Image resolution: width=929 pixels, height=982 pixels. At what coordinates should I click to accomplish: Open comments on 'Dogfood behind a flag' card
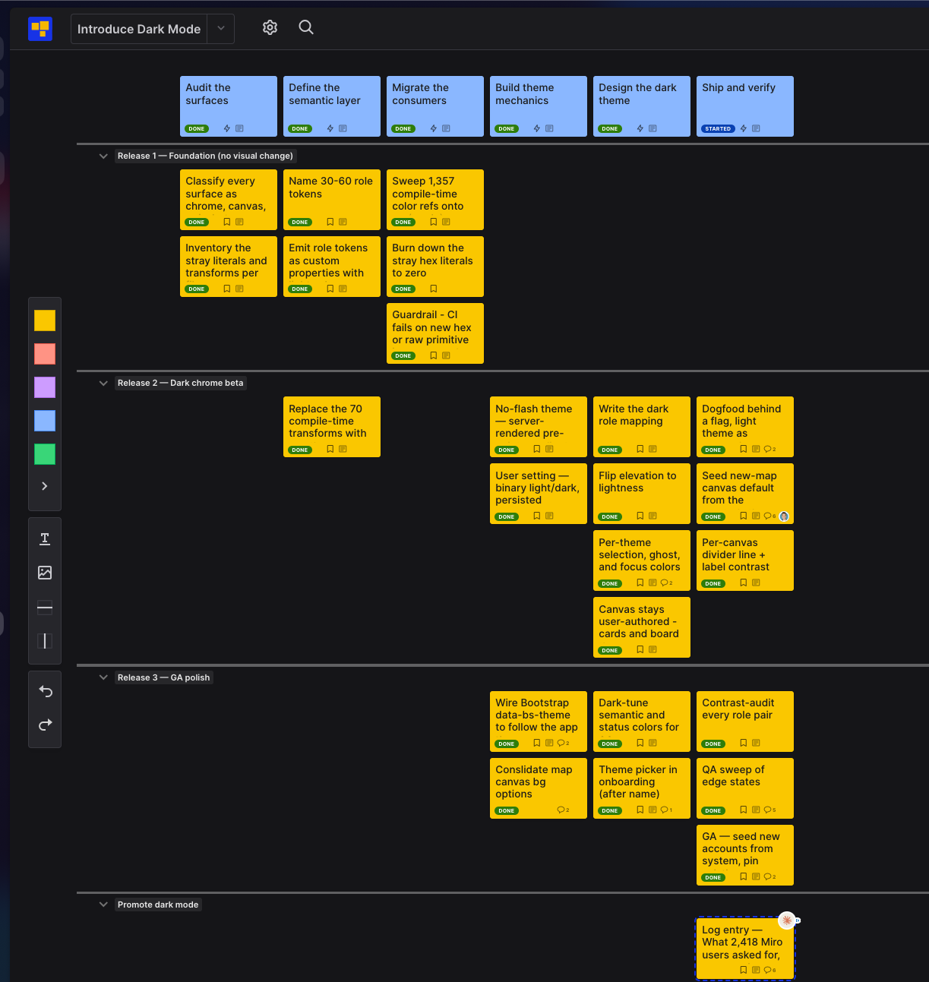pyautogui.click(x=769, y=449)
